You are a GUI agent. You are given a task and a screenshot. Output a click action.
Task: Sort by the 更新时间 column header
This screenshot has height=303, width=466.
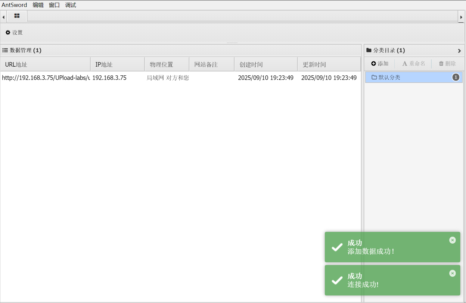[x=329, y=64]
